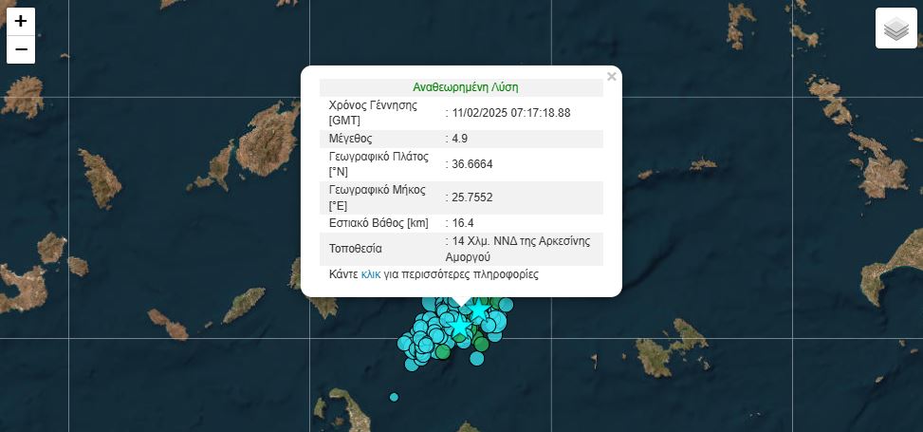
Task: Select the upper-right cyan star marker
Action: [x=479, y=310]
